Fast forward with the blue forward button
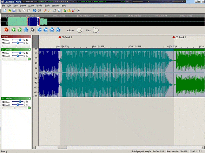205x153 pixels. [52, 30]
